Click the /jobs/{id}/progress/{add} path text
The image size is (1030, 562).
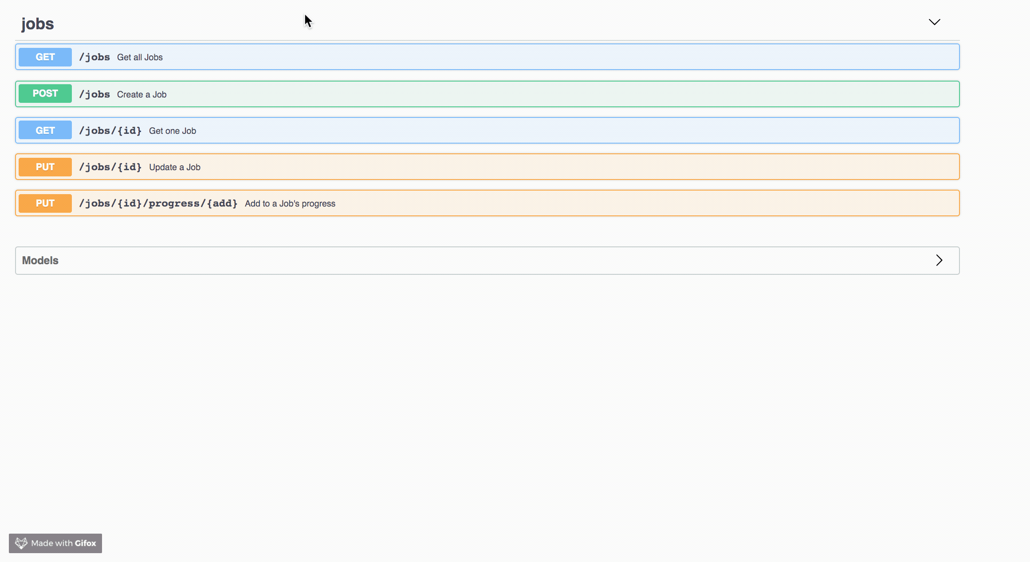158,203
